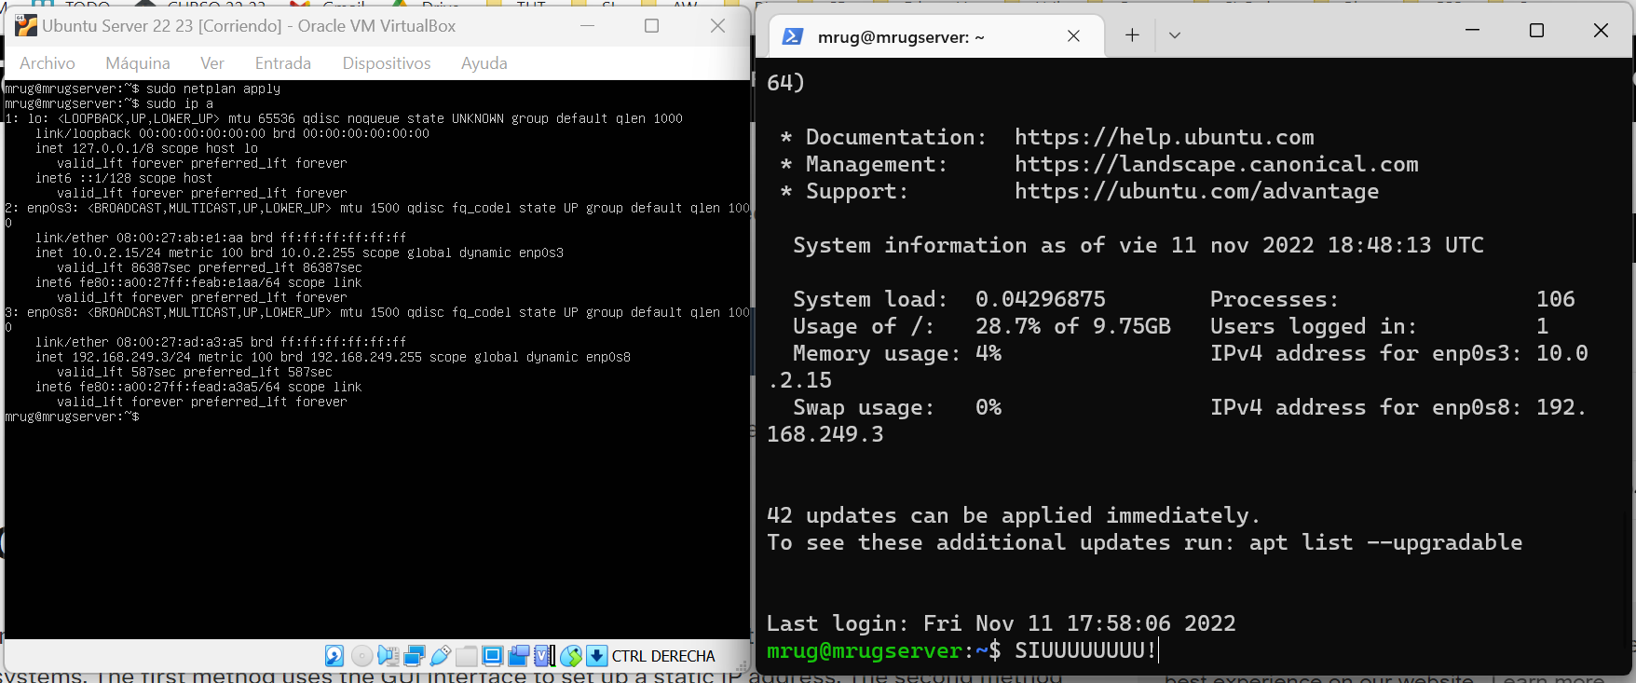1636x683 pixels.
Task: Maximize the VirtualBox window
Action: (x=652, y=26)
